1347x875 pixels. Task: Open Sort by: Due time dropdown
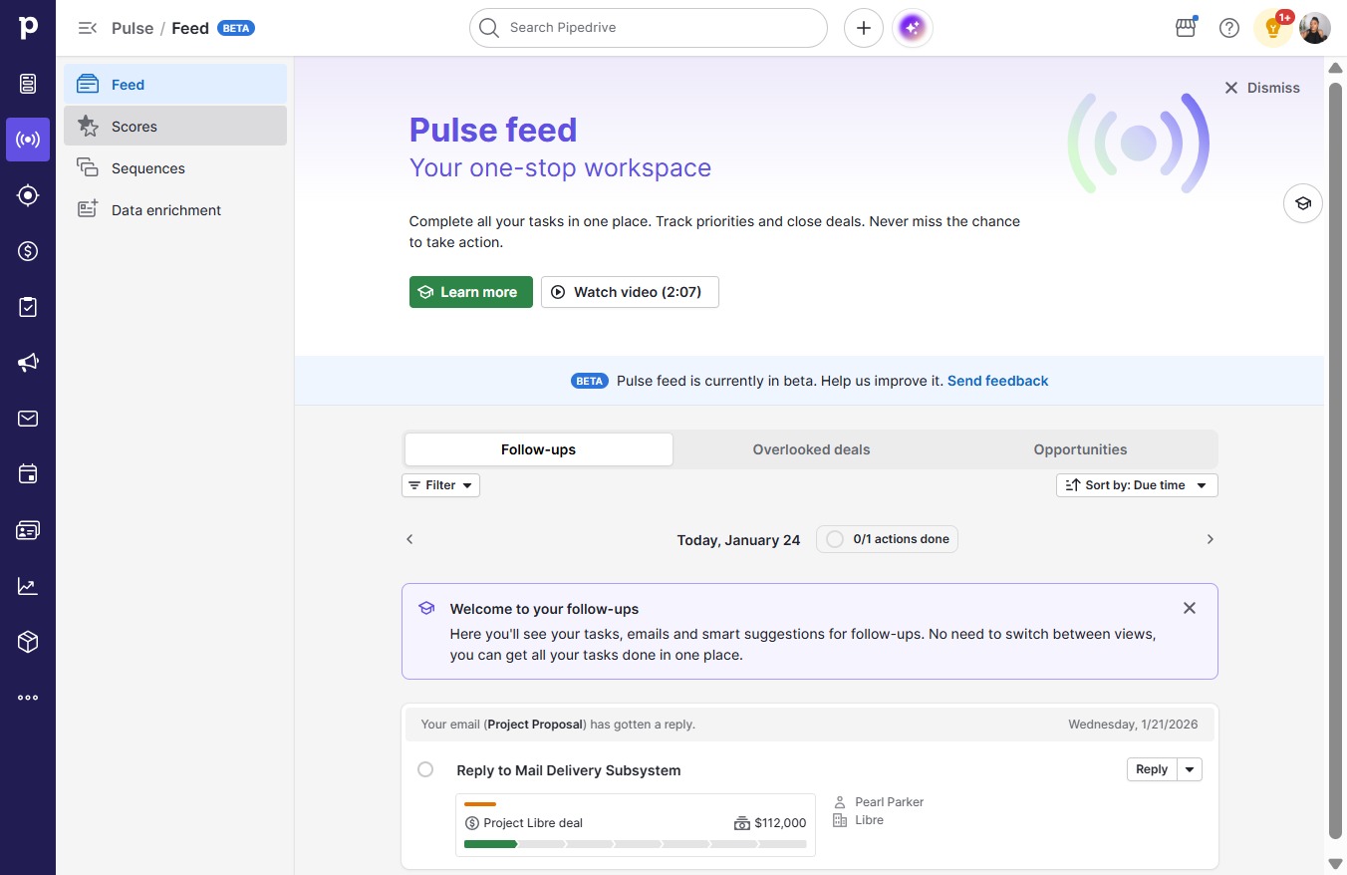(x=1137, y=485)
